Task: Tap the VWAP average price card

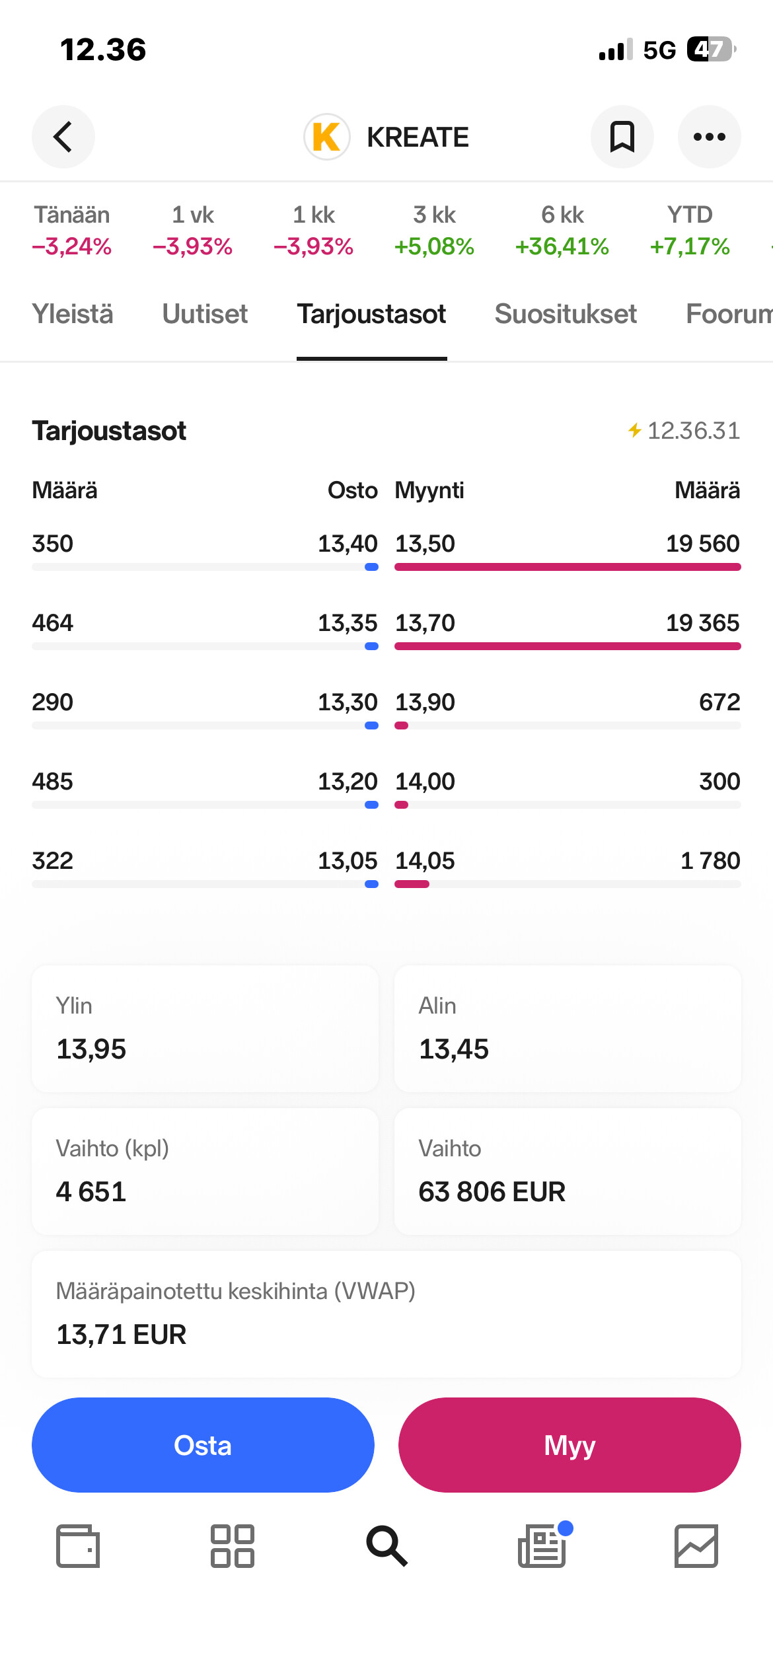Action: click(x=386, y=1314)
